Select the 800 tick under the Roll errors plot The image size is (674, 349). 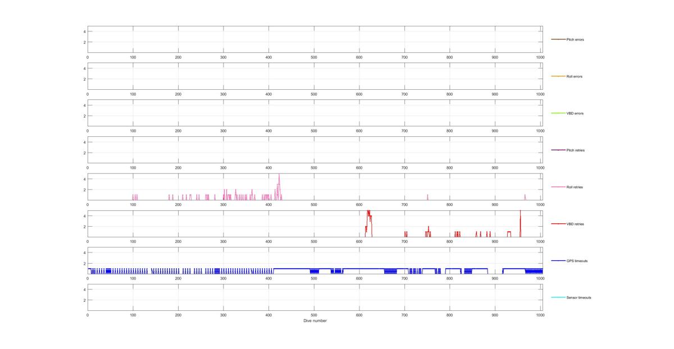(x=449, y=94)
